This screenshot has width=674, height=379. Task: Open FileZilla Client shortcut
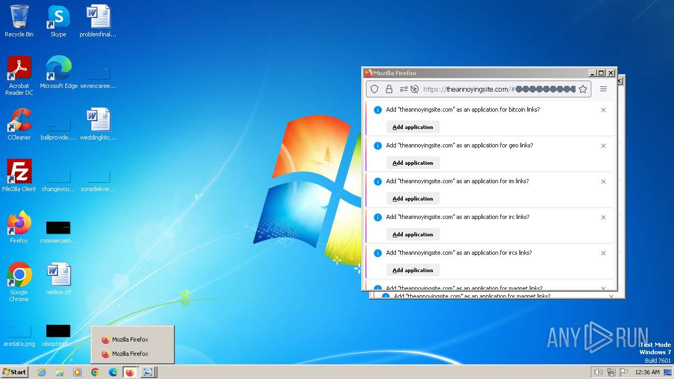coord(19,176)
